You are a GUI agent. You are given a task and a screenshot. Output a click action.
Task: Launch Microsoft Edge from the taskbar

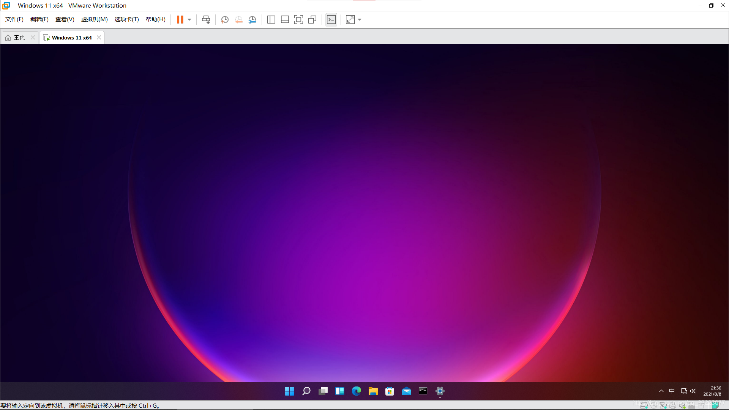(356, 391)
